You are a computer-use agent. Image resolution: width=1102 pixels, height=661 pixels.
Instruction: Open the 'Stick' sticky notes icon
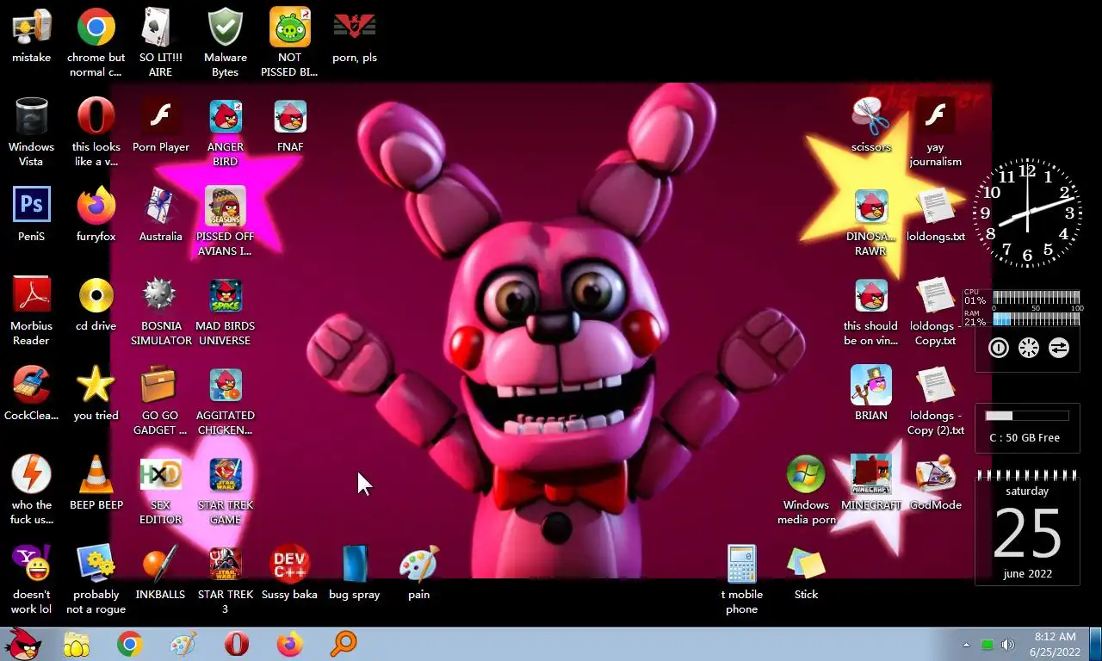point(806,565)
